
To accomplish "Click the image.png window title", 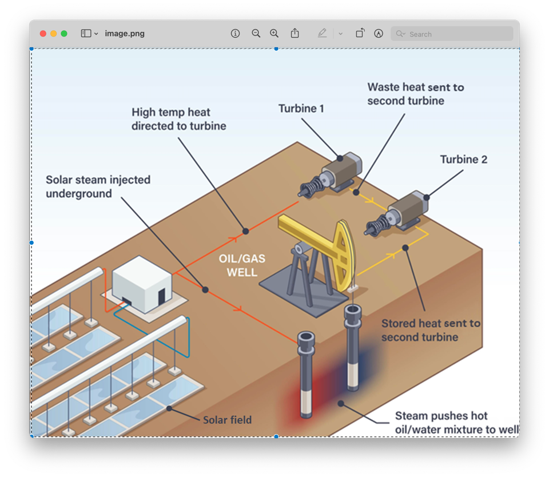I will click(125, 34).
